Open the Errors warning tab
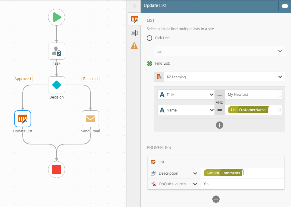The image size is (291, 207). click(134, 46)
